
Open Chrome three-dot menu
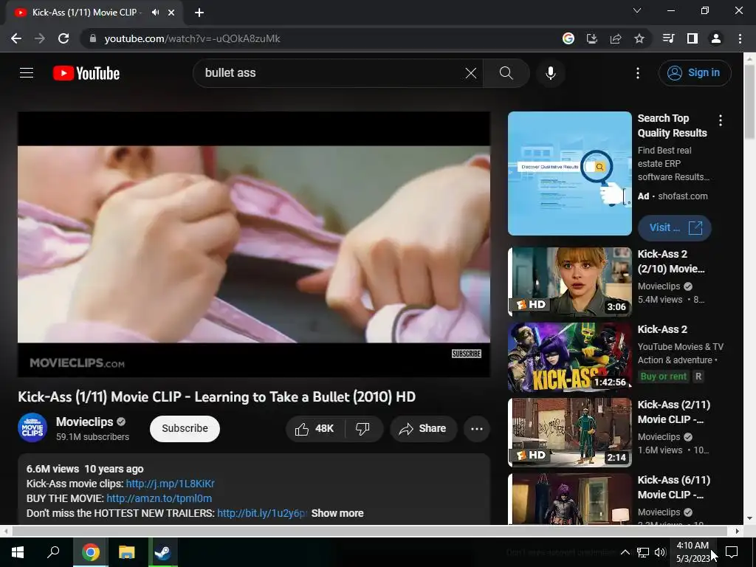740,38
